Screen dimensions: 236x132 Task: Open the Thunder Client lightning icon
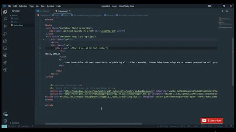point(5,70)
